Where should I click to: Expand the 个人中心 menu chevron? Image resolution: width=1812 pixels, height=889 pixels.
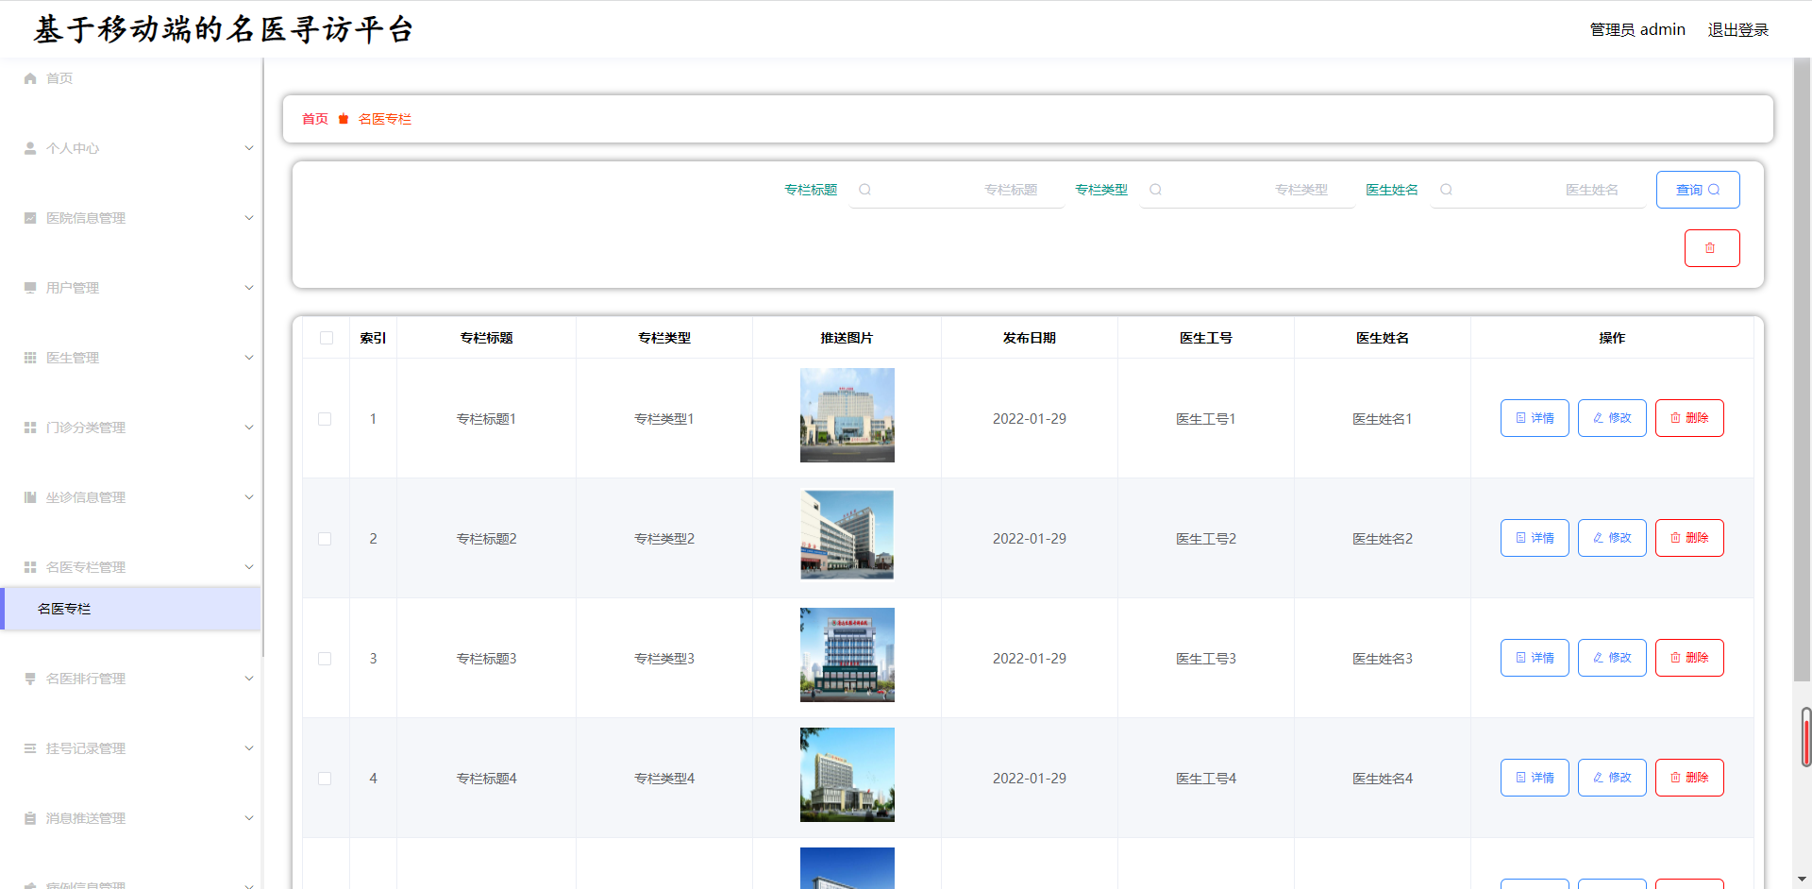(x=249, y=148)
